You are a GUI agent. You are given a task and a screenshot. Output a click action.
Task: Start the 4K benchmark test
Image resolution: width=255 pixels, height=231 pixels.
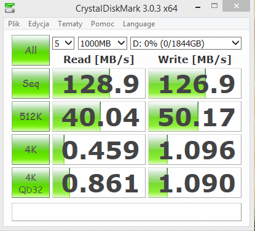pos(31,150)
